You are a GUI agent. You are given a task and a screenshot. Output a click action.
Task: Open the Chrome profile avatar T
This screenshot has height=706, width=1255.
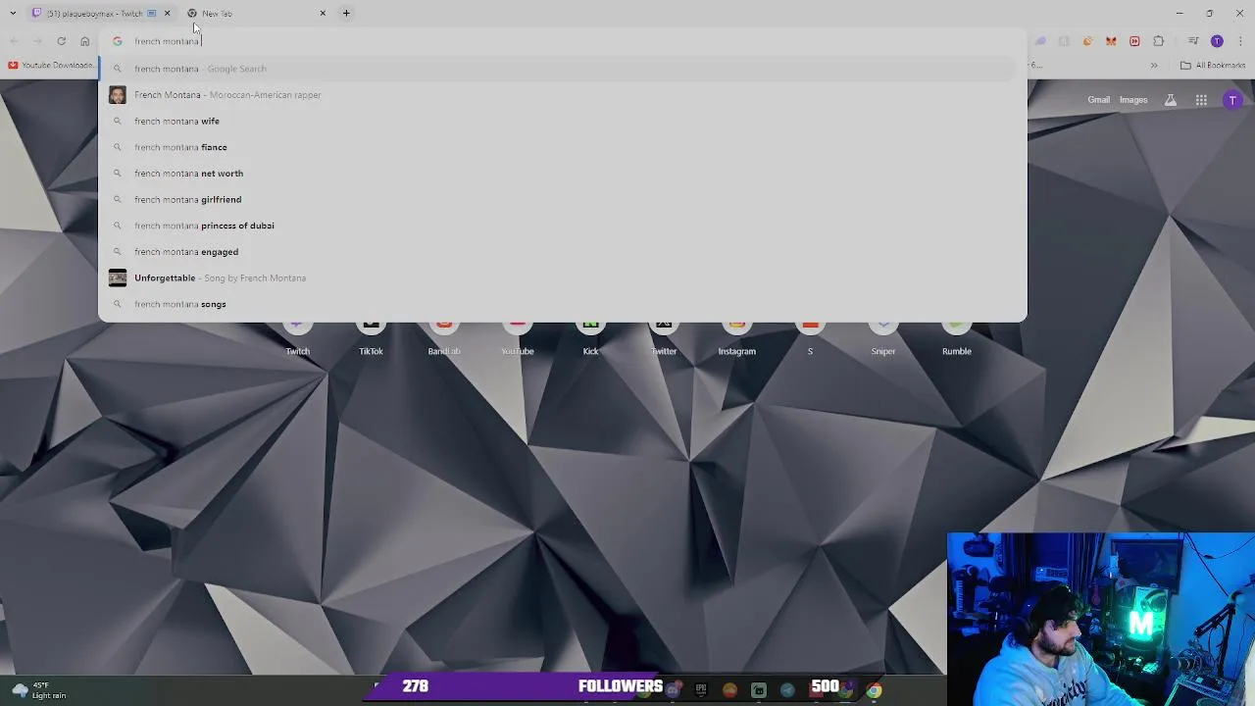1217,41
